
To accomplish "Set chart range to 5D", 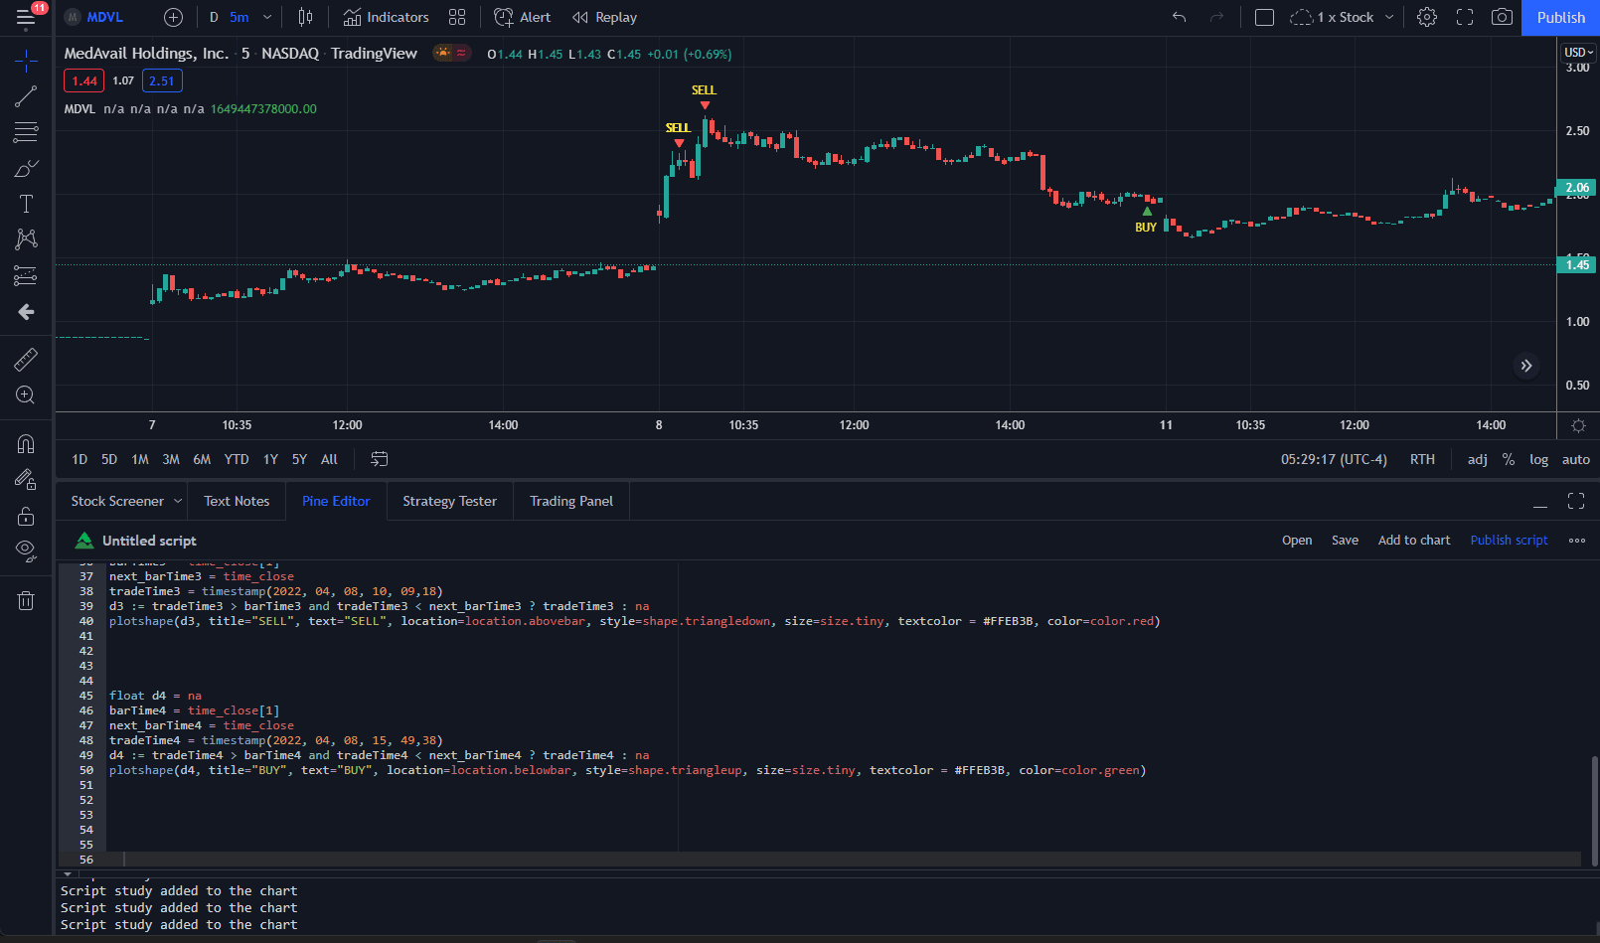I will pos(109,460).
